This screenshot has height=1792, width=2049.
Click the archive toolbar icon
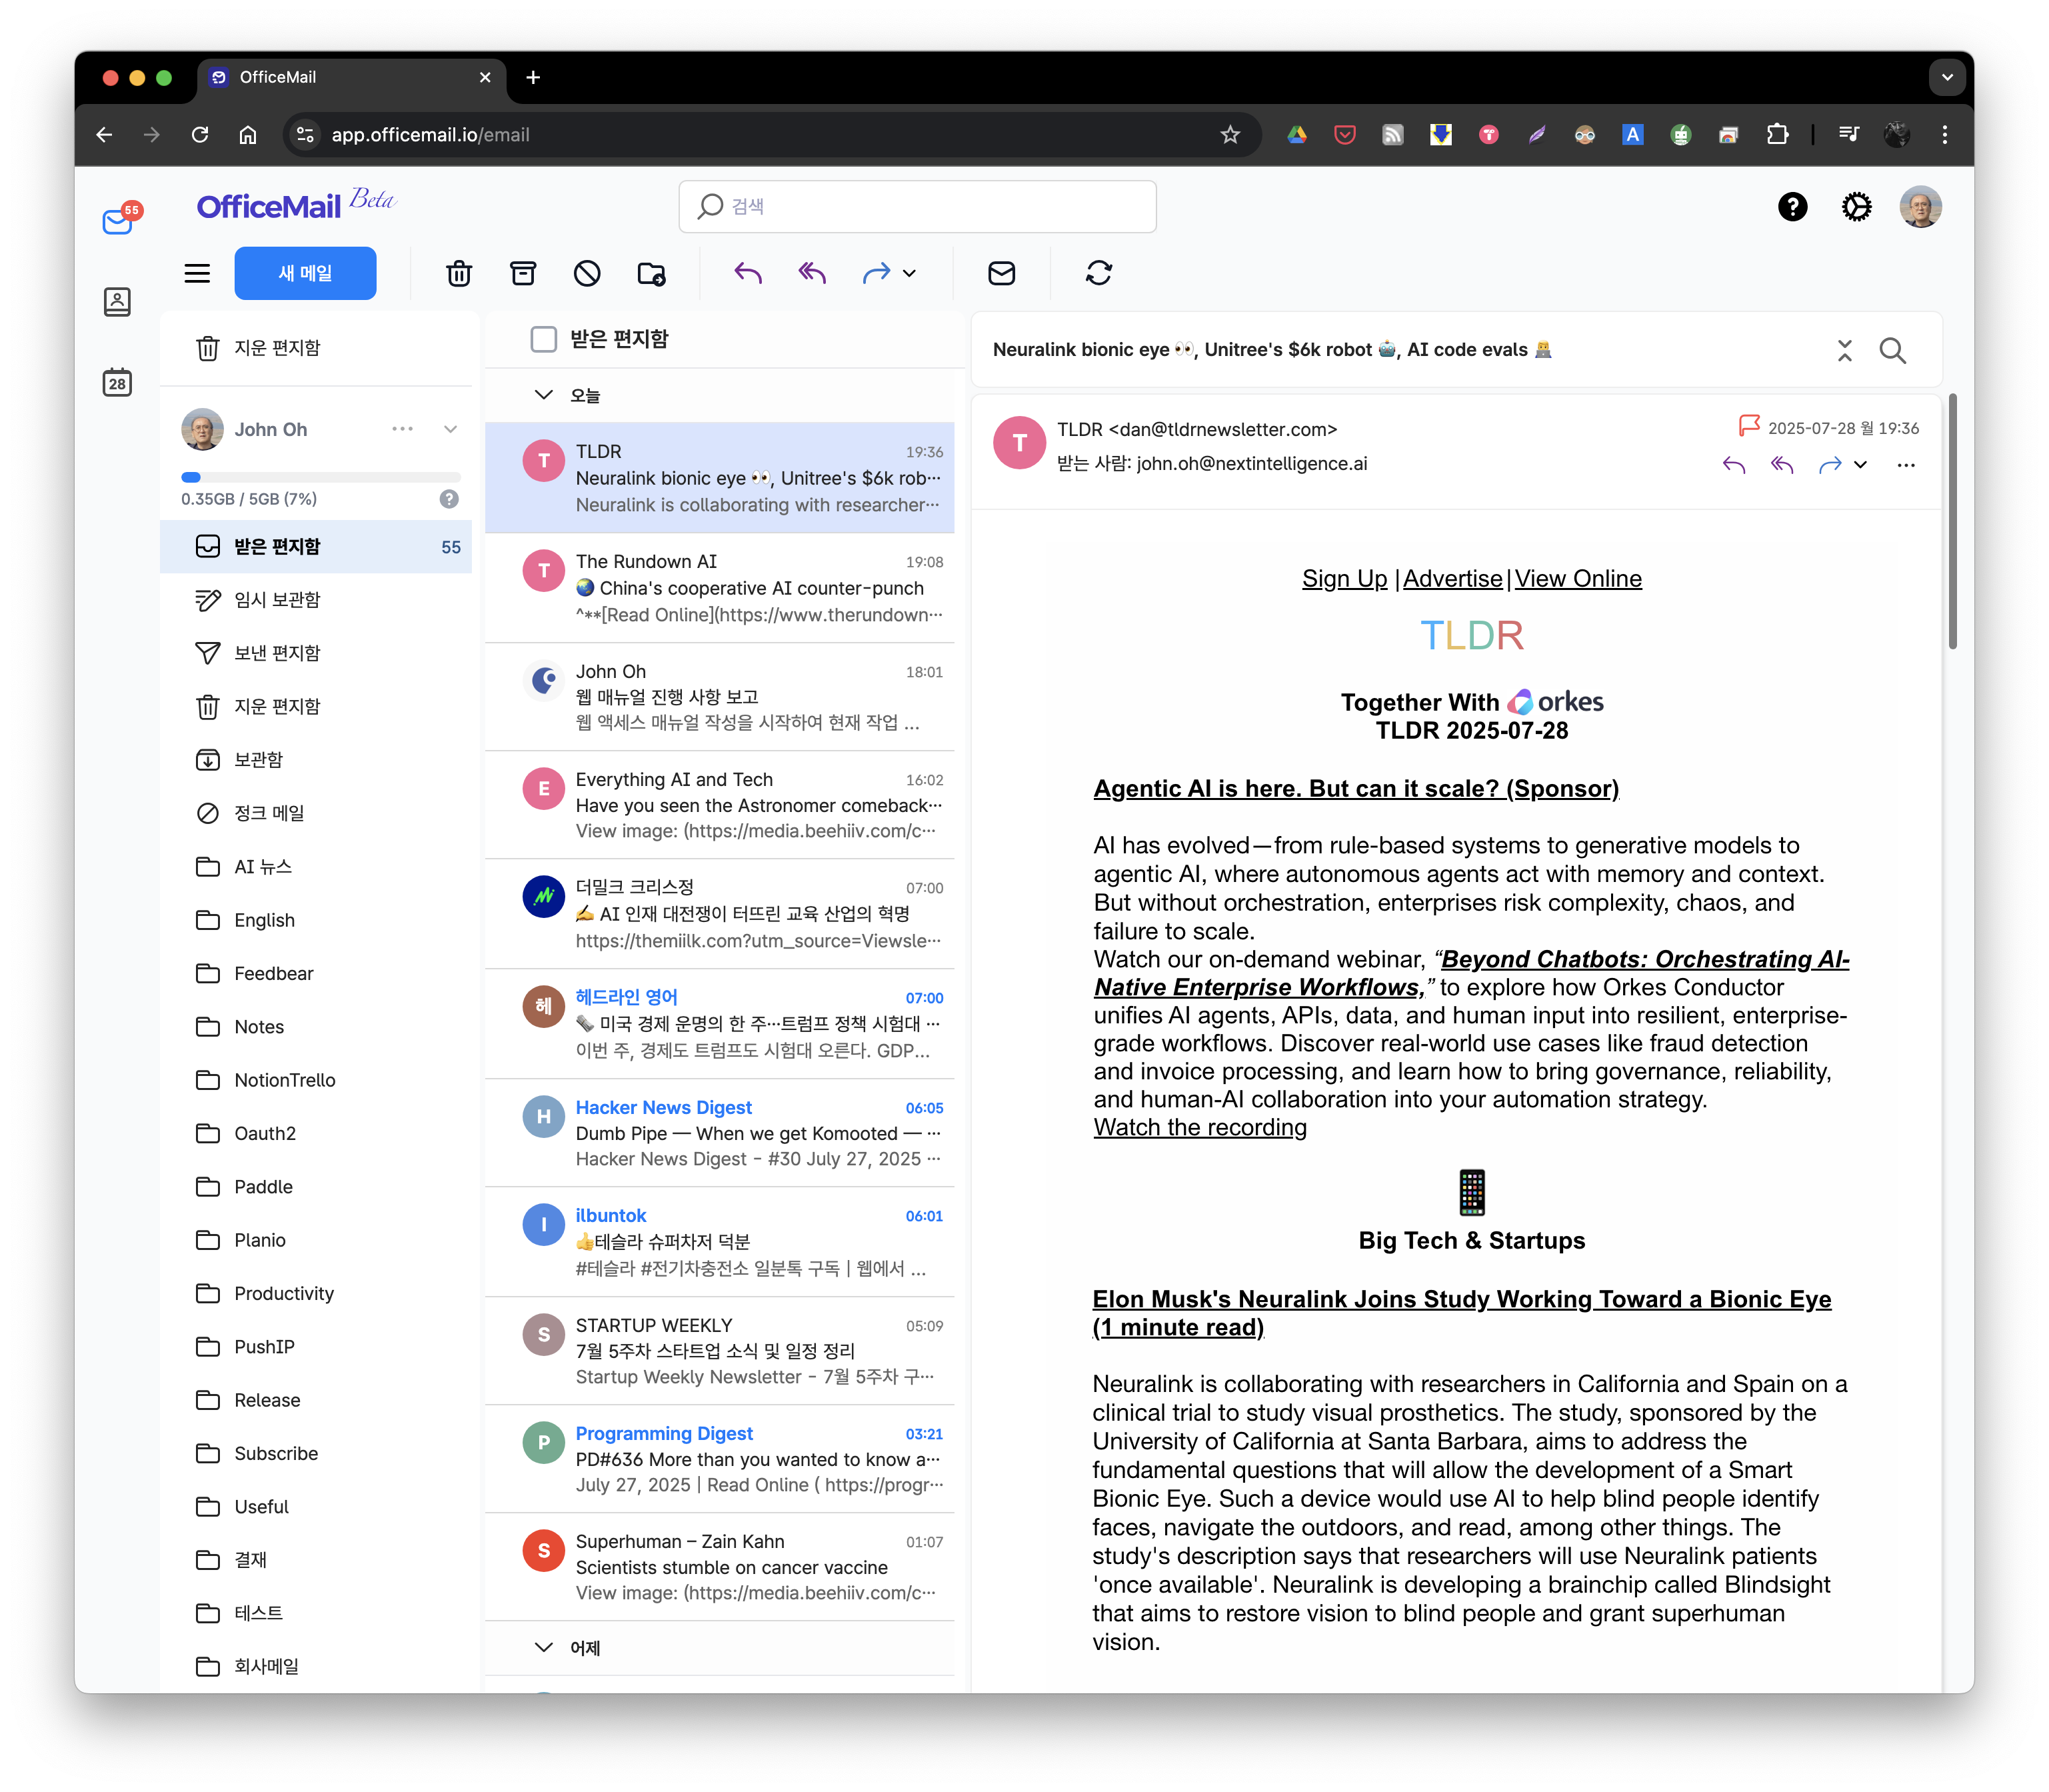(523, 273)
